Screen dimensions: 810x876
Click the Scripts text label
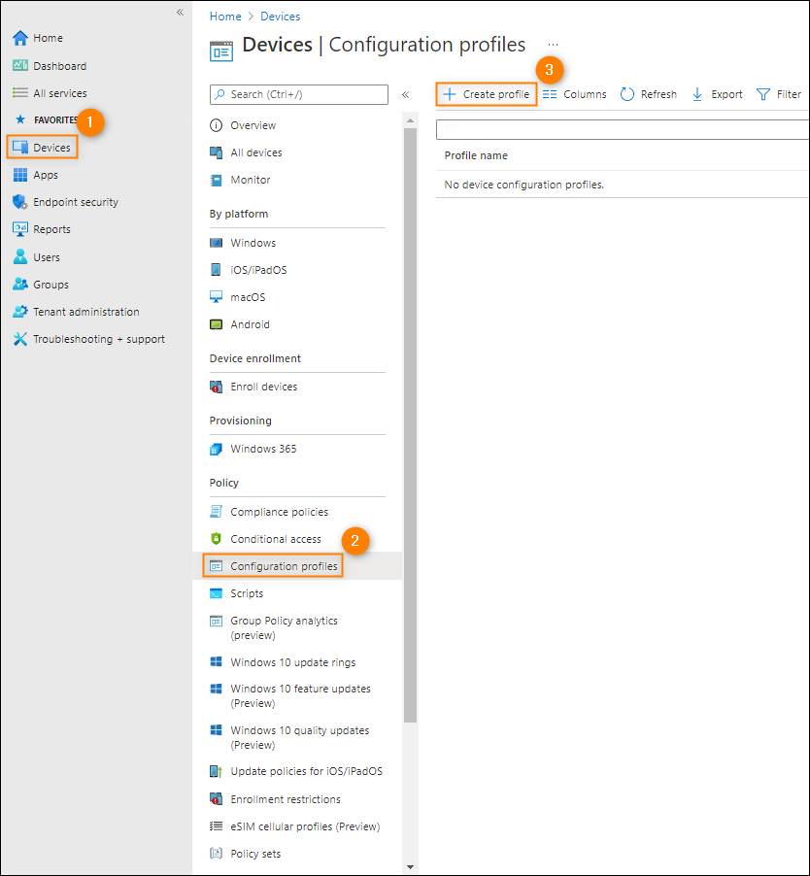tap(247, 593)
